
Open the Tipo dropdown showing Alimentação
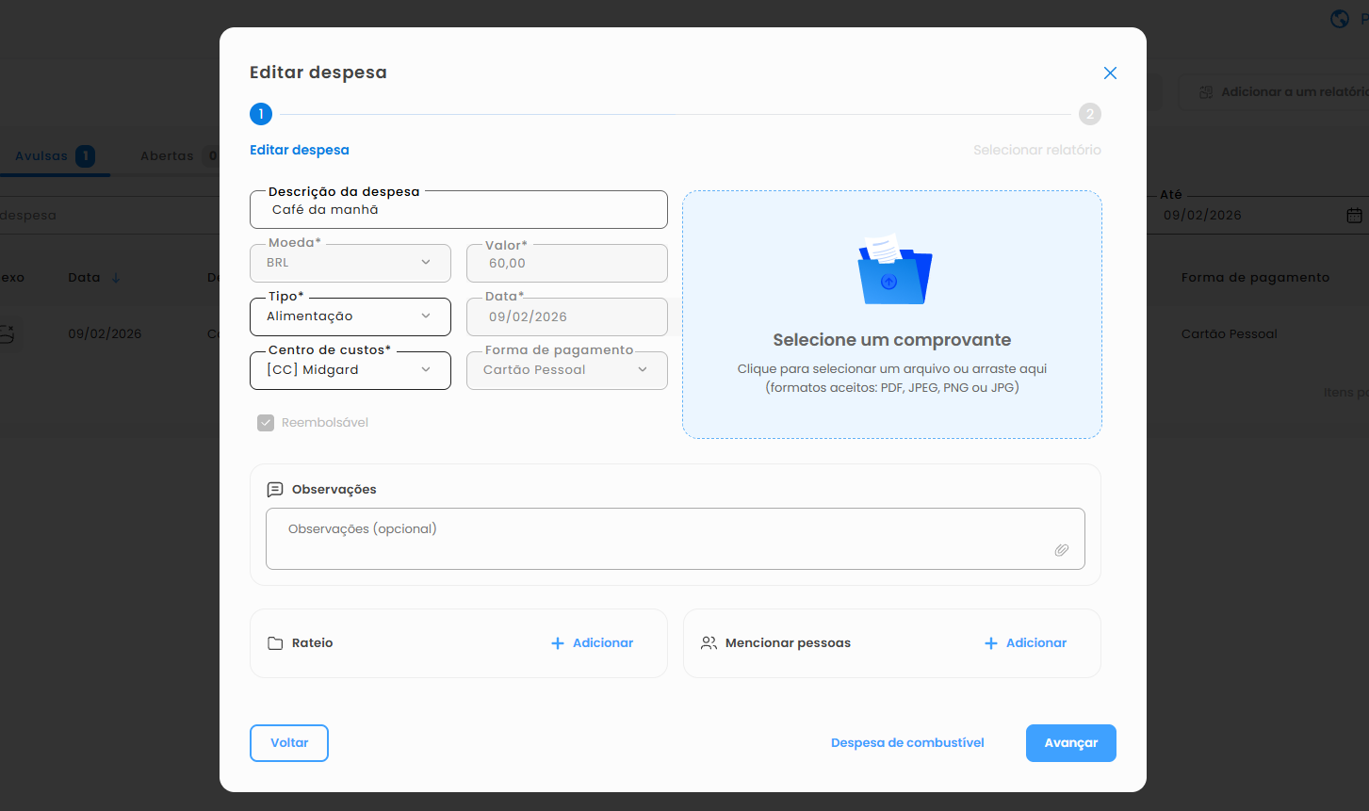(350, 316)
